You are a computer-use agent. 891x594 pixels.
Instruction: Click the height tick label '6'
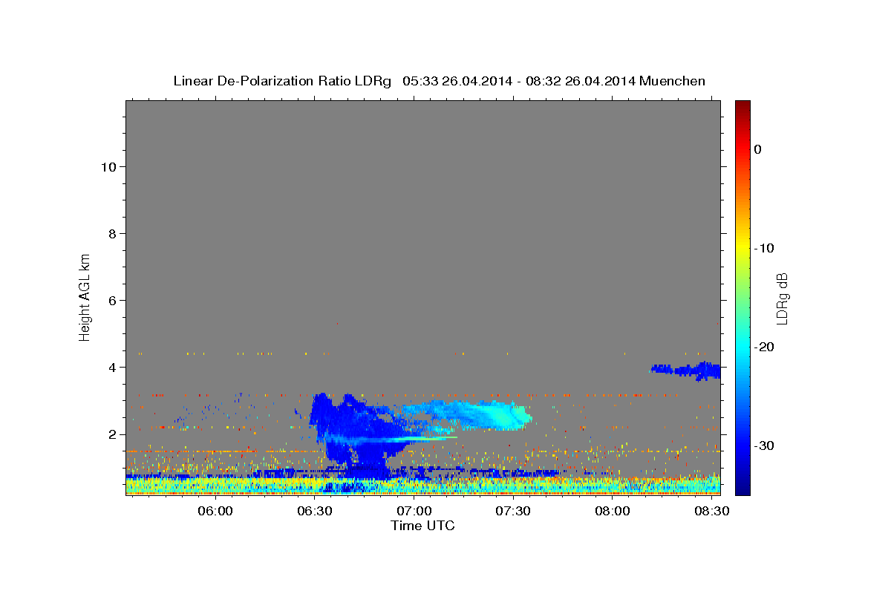point(112,301)
